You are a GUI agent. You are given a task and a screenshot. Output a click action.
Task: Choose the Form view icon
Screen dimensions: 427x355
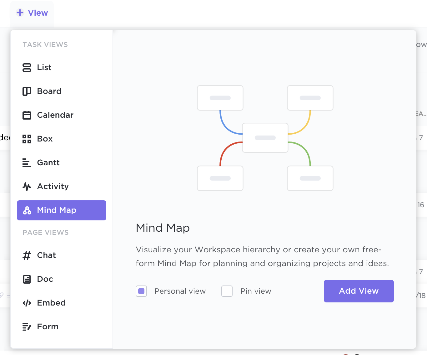click(27, 327)
